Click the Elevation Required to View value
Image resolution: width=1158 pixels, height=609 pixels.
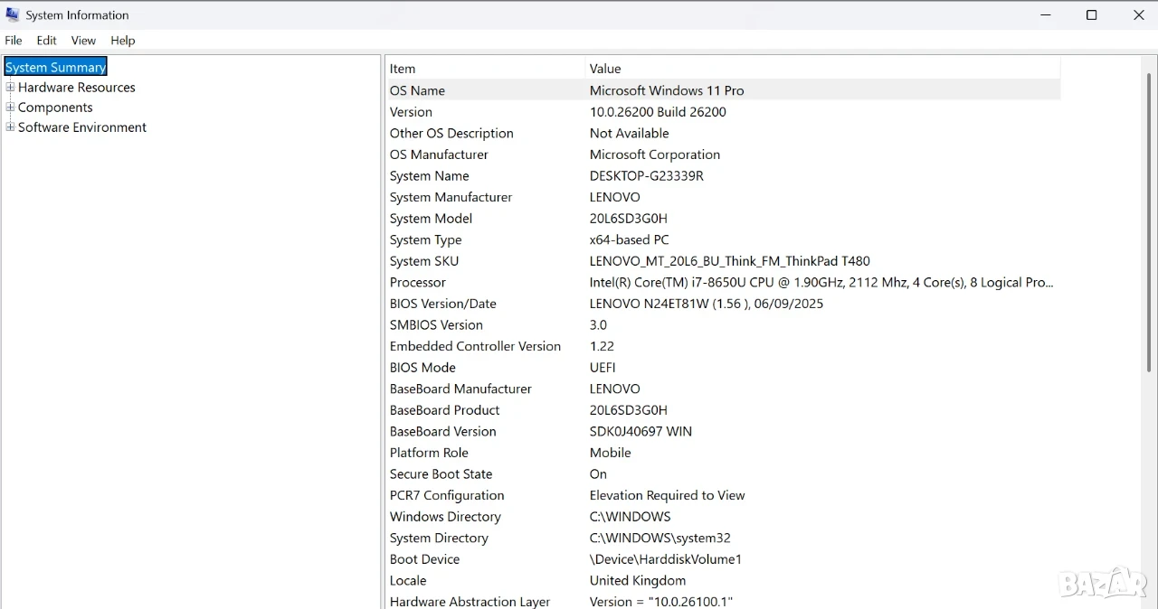coord(668,495)
